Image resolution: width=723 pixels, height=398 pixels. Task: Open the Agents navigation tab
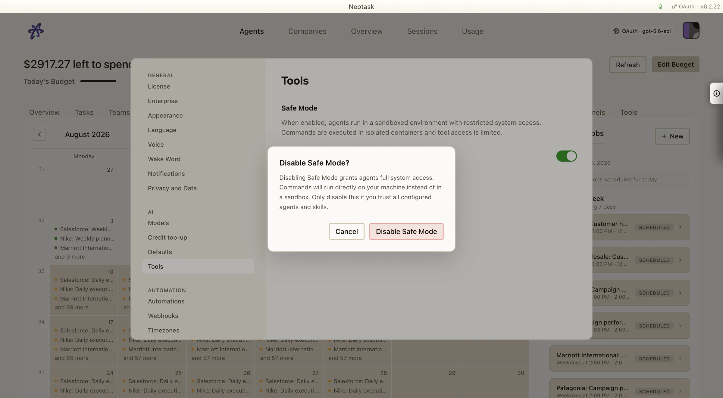pos(252,31)
